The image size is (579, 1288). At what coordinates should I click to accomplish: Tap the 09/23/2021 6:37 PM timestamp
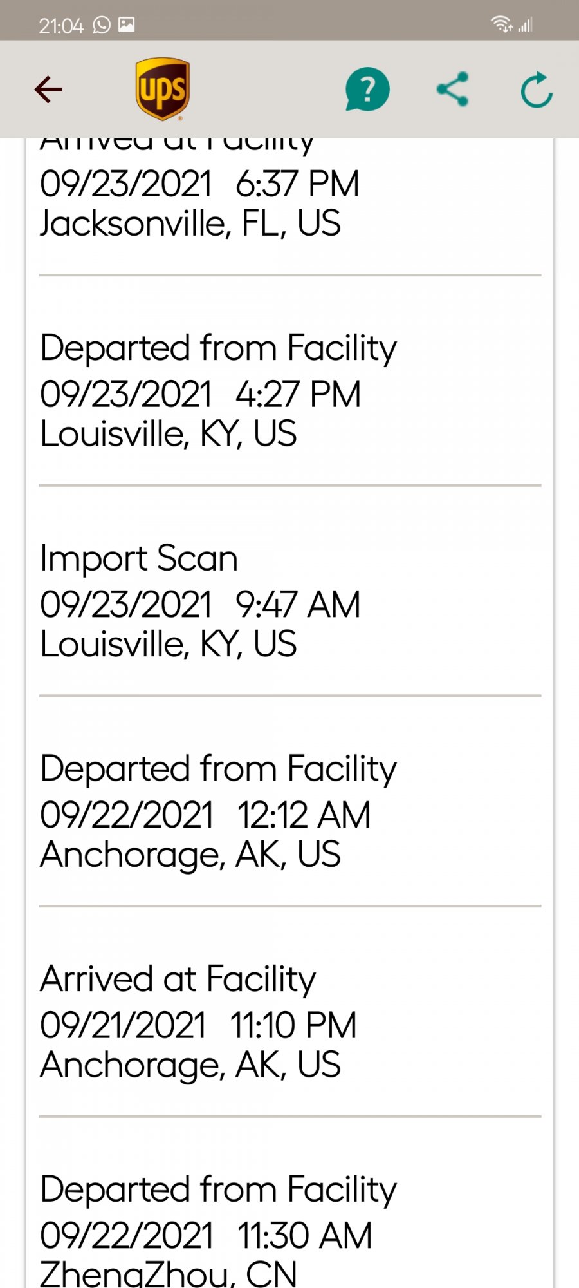coord(199,184)
